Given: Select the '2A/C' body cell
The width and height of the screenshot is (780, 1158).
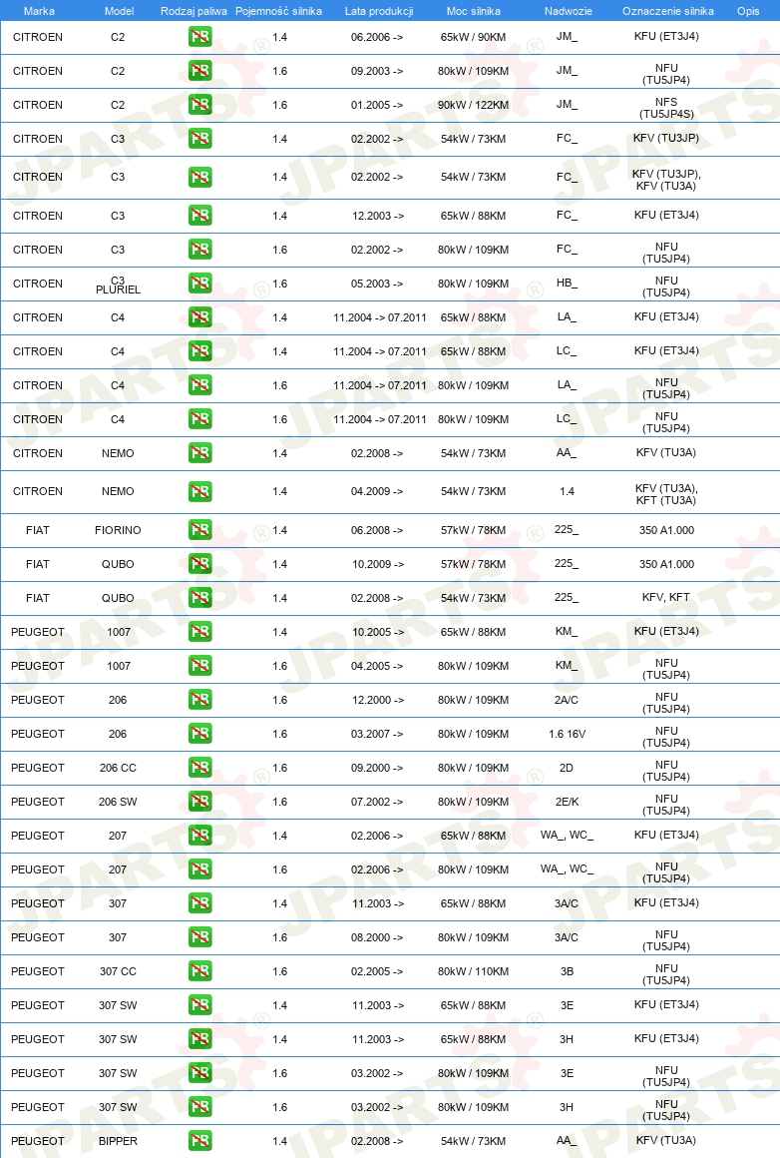Looking at the screenshot, I should click(x=567, y=700).
